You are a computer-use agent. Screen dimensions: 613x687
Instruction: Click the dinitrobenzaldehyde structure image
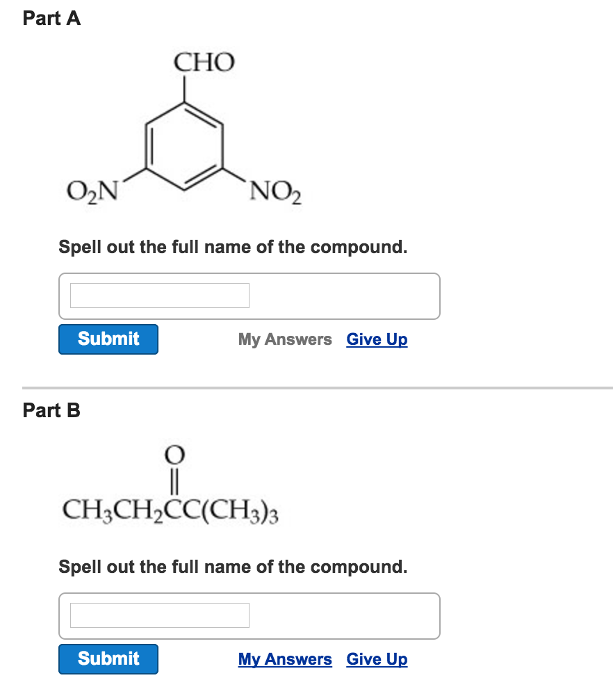click(184, 129)
